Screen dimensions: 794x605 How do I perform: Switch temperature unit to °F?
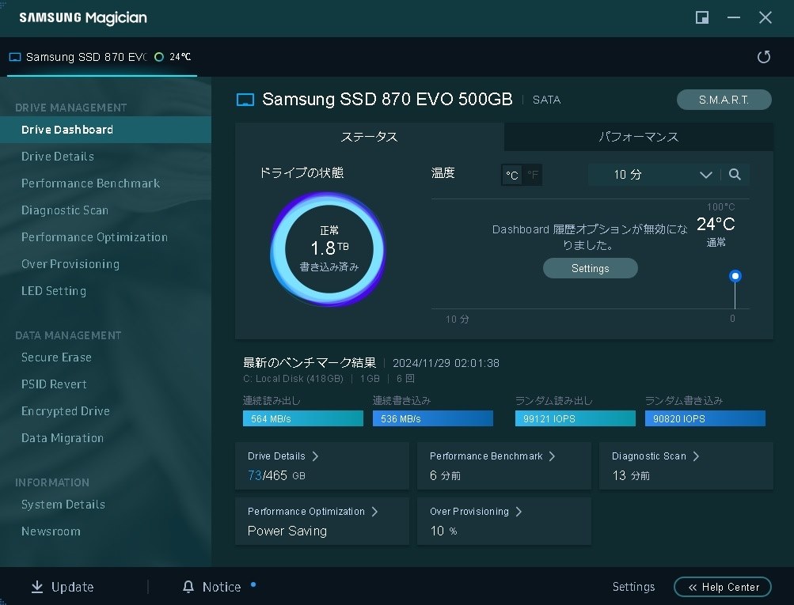[x=532, y=175]
